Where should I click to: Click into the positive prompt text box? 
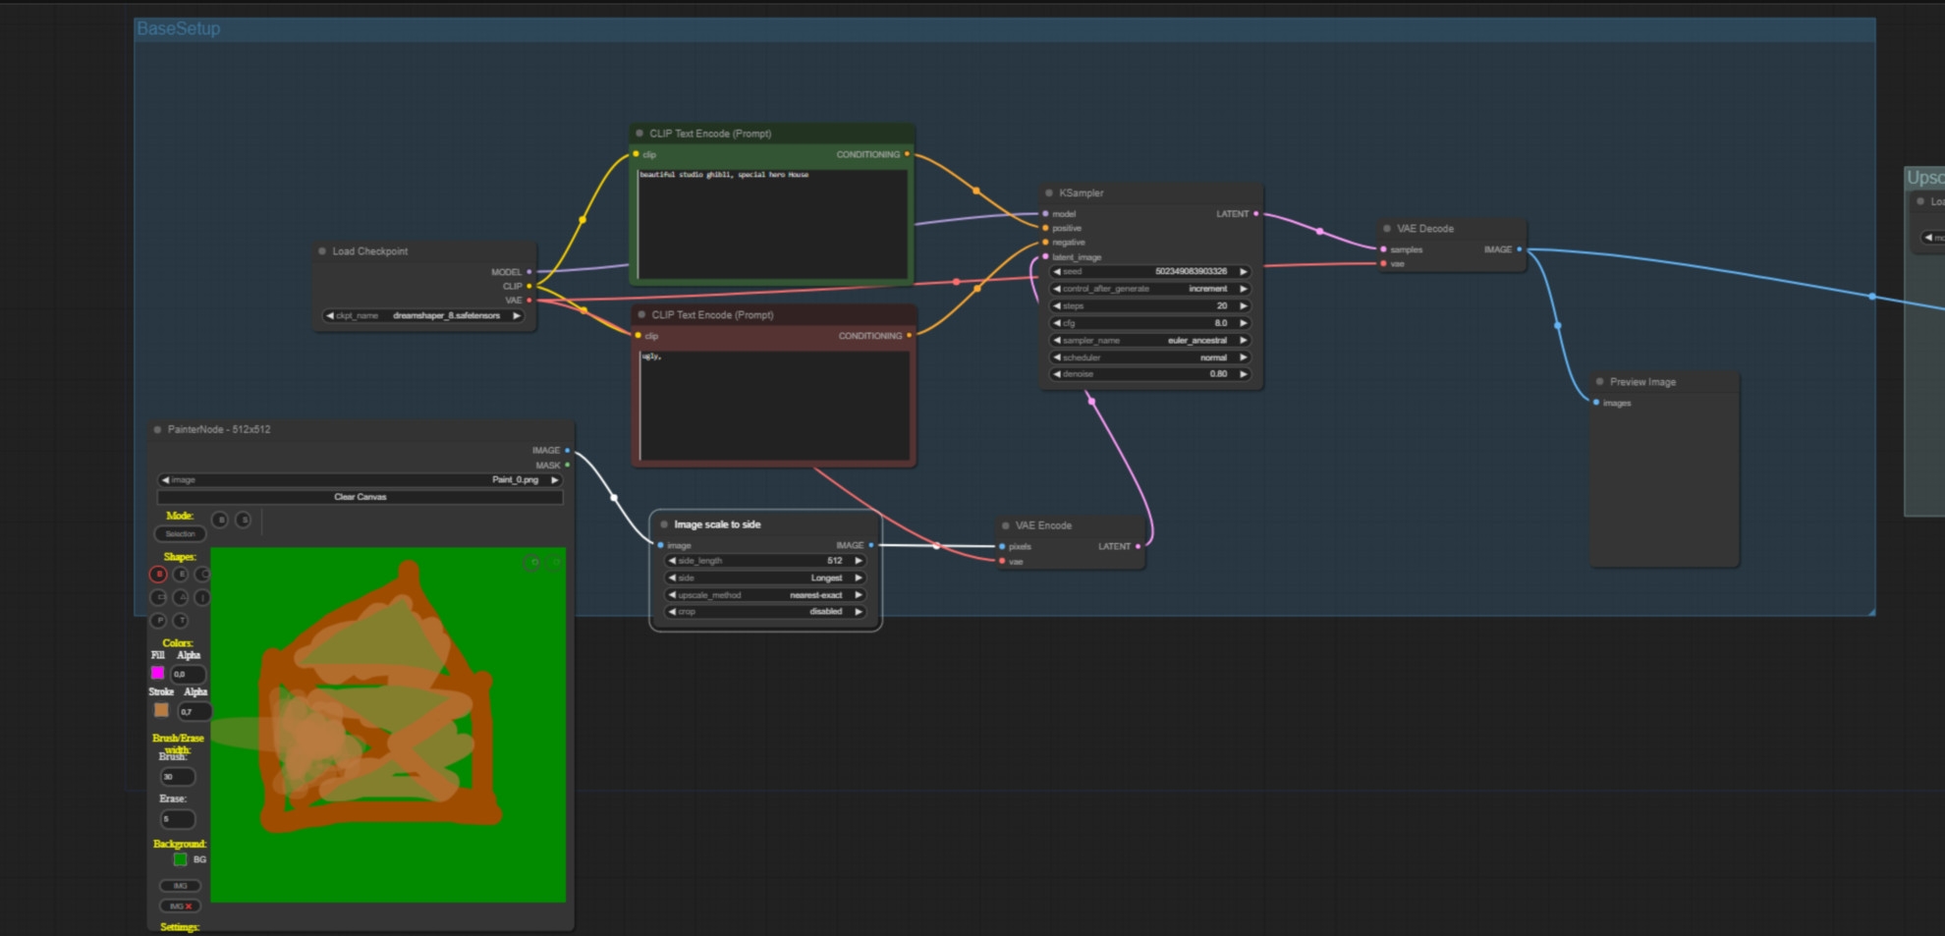point(773,224)
